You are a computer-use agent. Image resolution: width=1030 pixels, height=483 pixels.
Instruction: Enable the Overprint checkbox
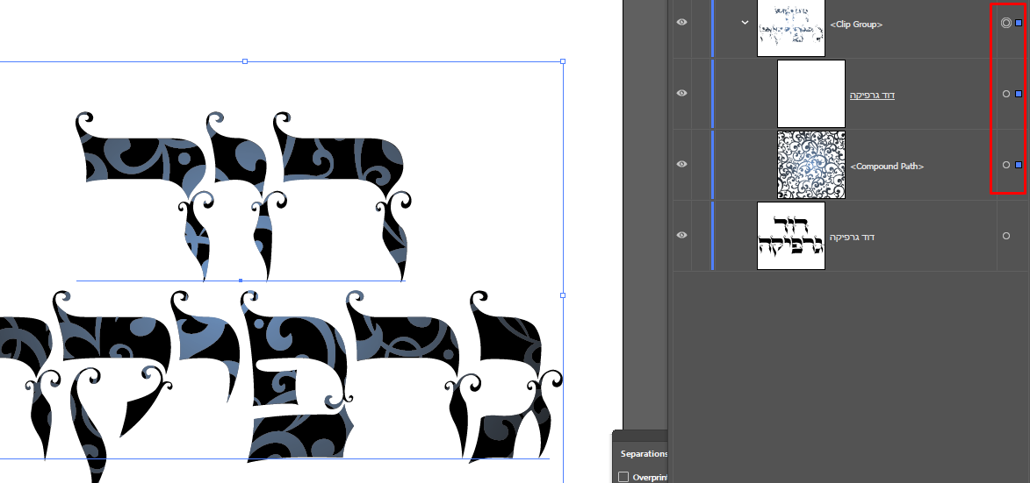click(x=623, y=477)
